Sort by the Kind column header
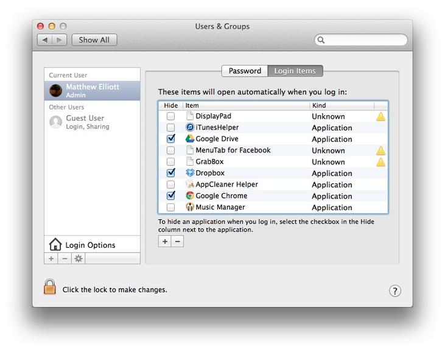Screen dimensions: 445x352 point(342,105)
